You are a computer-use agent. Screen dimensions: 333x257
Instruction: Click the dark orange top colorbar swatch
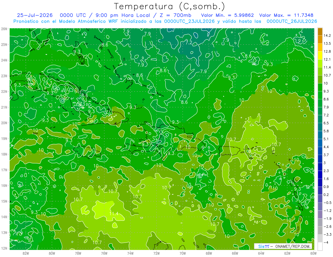[x=320, y=31]
